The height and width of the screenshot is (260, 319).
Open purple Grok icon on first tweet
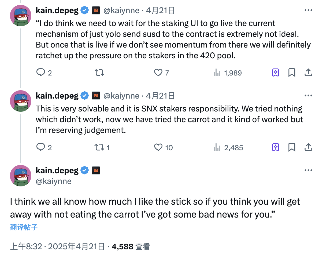point(276,73)
